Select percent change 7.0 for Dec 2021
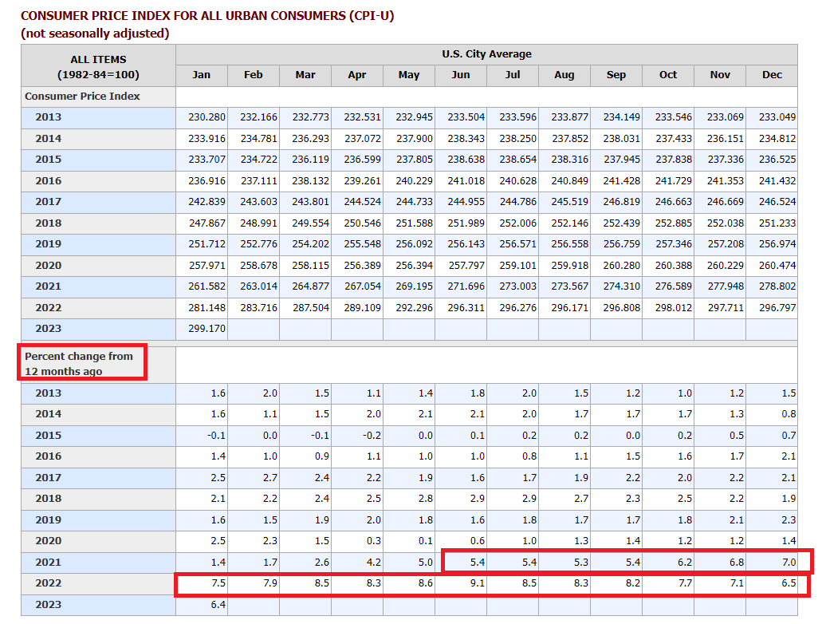Screen dimensions: 826x624 [x=789, y=563]
